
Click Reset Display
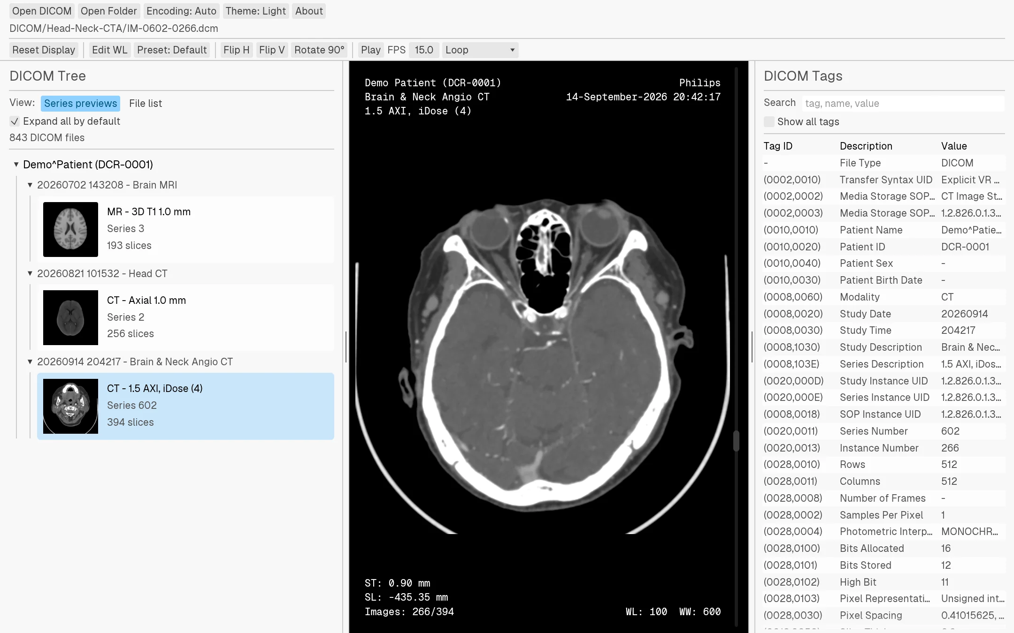click(x=44, y=50)
